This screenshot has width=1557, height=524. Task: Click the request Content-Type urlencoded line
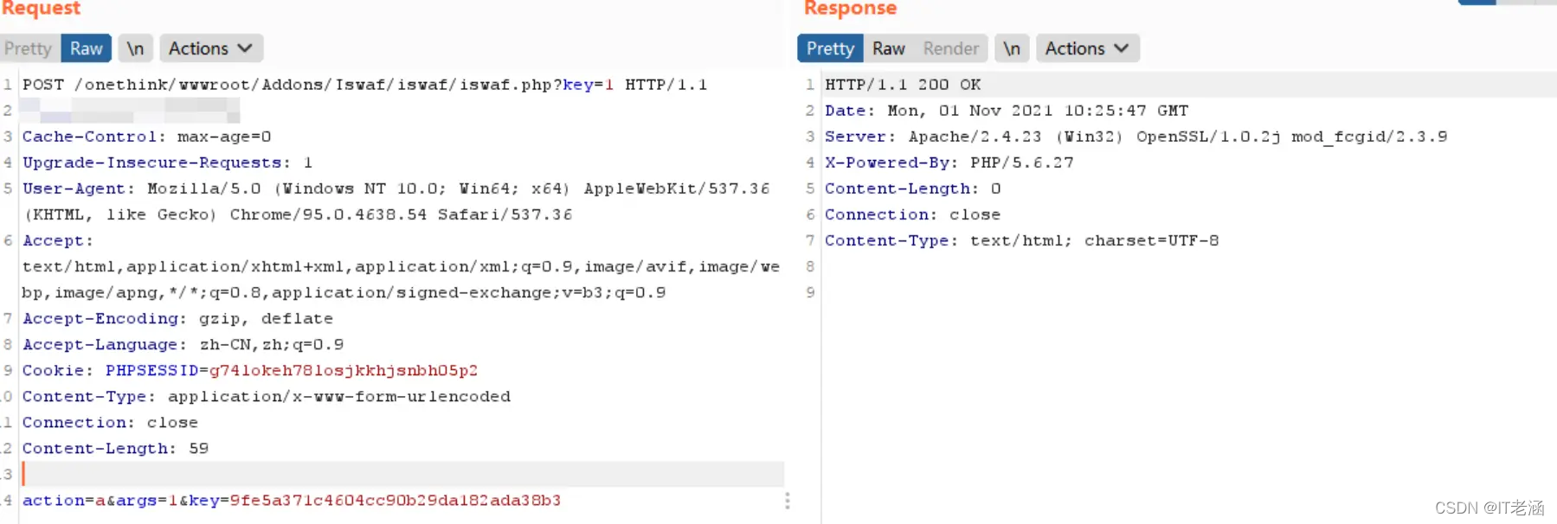[x=267, y=396]
